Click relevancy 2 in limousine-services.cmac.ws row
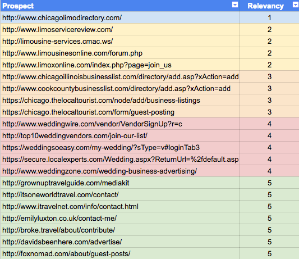 [x=269, y=41]
